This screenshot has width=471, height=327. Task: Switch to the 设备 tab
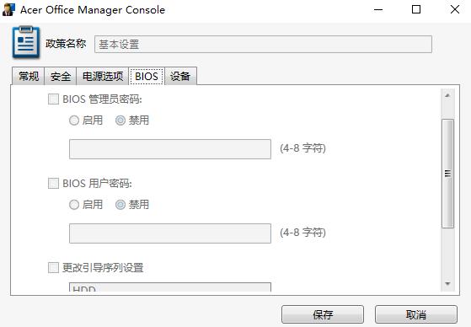[180, 77]
